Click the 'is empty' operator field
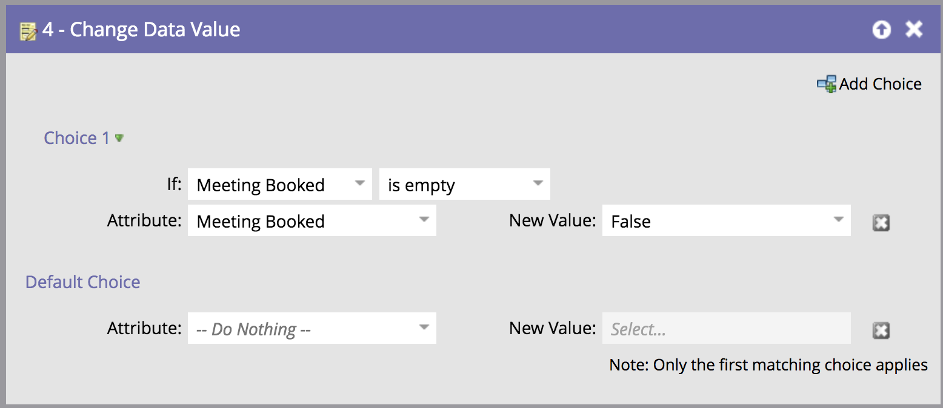Viewport: 943px width, 408px height. pos(455,185)
